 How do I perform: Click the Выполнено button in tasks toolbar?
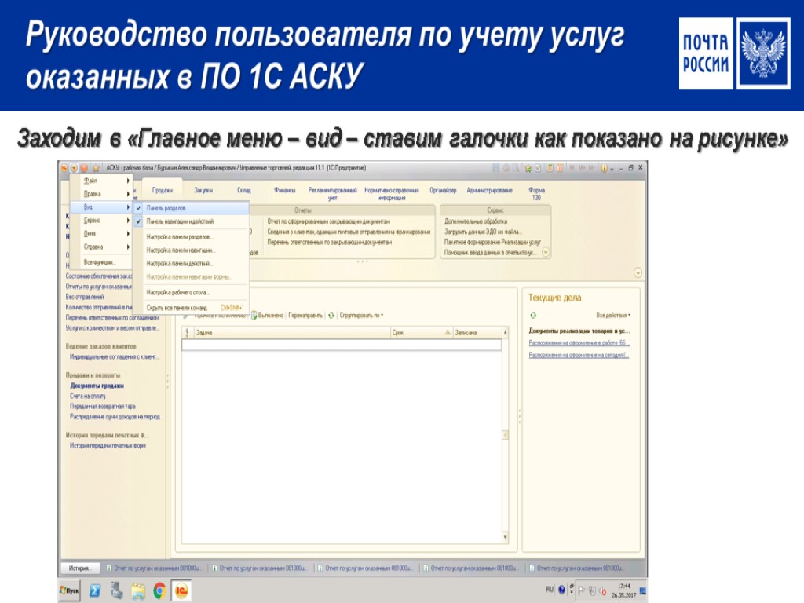[267, 316]
